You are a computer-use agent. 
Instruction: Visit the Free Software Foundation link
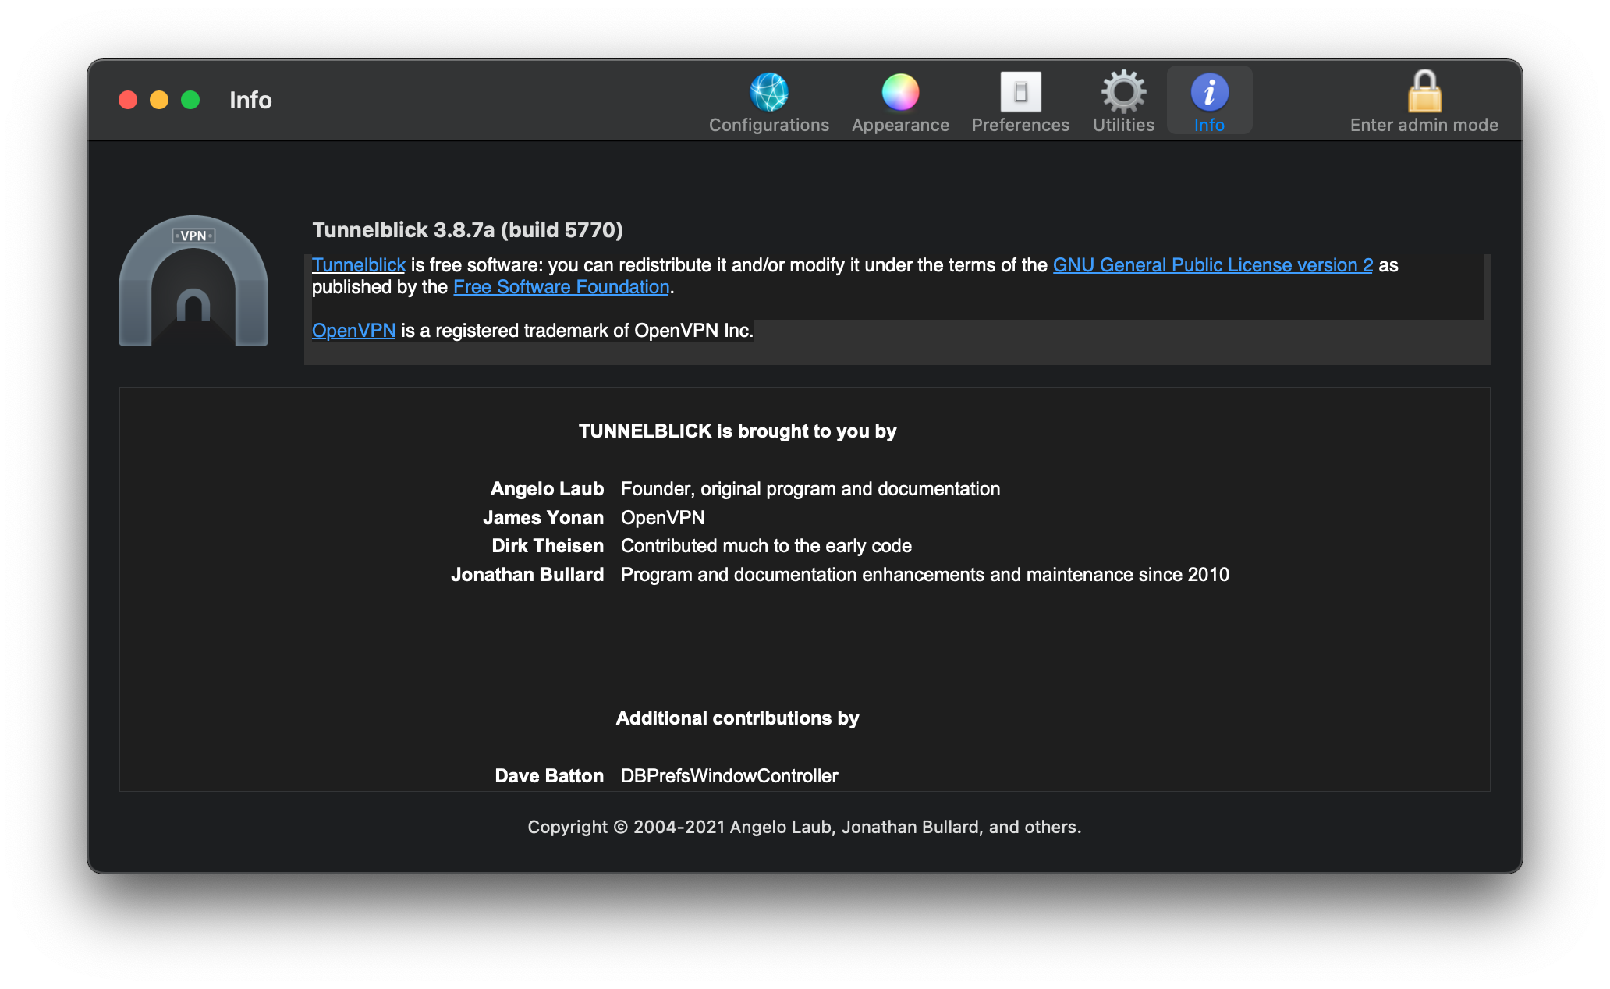coord(561,287)
